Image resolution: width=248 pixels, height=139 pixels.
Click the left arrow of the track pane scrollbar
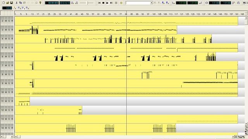click(x=2, y=137)
